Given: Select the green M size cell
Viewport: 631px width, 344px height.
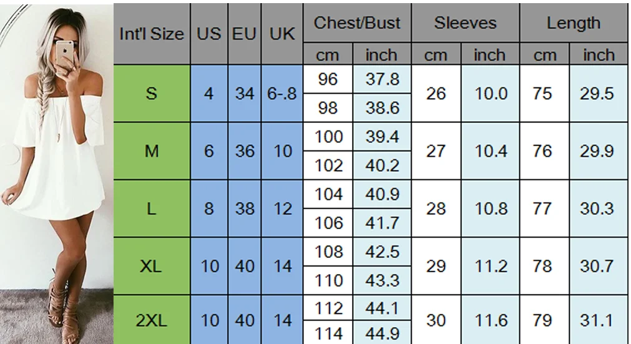Looking at the screenshot, I should [x=152, y=151].
